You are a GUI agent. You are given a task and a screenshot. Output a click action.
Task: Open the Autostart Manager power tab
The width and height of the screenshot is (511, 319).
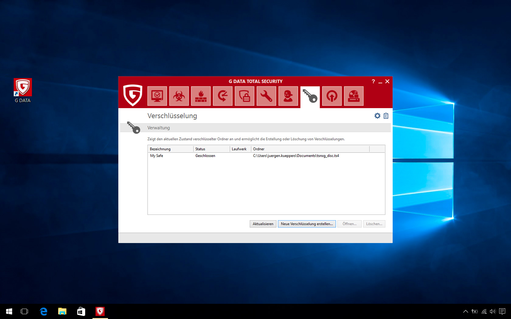332,96
